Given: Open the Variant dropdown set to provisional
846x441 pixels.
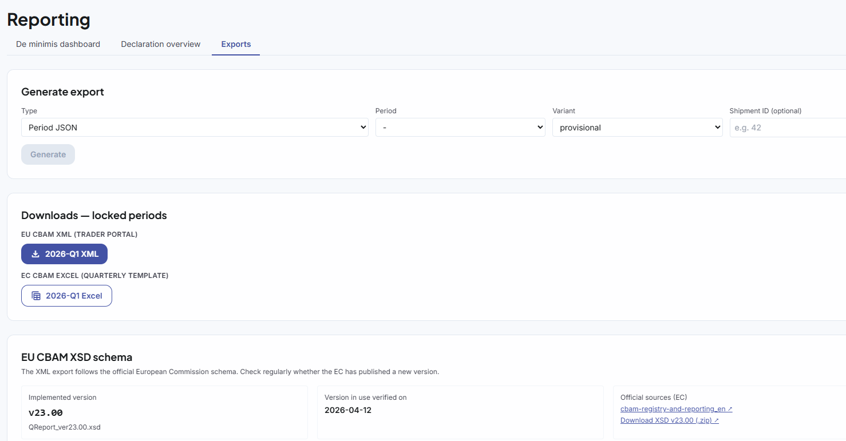Looking at the screenshot, I should coord(637,128).
